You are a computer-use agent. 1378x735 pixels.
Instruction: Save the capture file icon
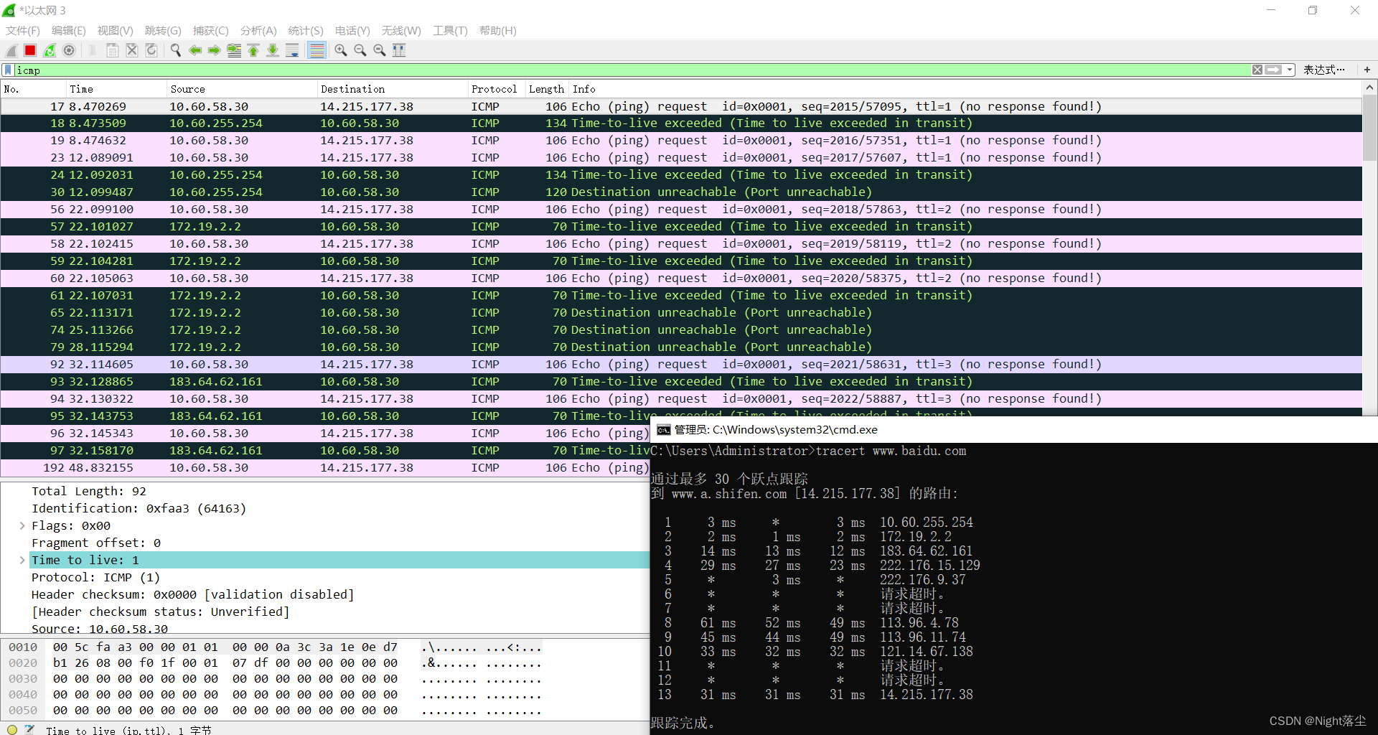113,50
